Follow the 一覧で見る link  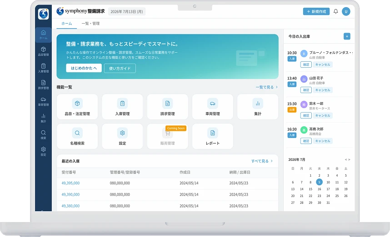pyautogui.click(x=267, y=87)
